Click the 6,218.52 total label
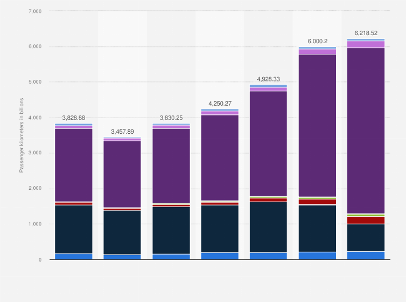406x302 pixels. click(x=366, y=33)
